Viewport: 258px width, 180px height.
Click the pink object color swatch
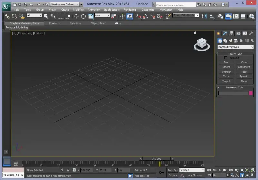[x=251, y=93]
